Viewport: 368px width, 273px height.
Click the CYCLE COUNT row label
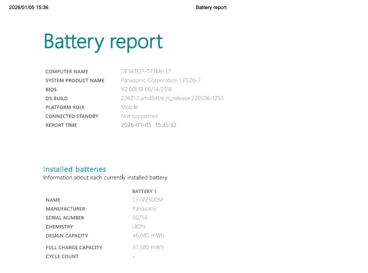tap(62, 256)
